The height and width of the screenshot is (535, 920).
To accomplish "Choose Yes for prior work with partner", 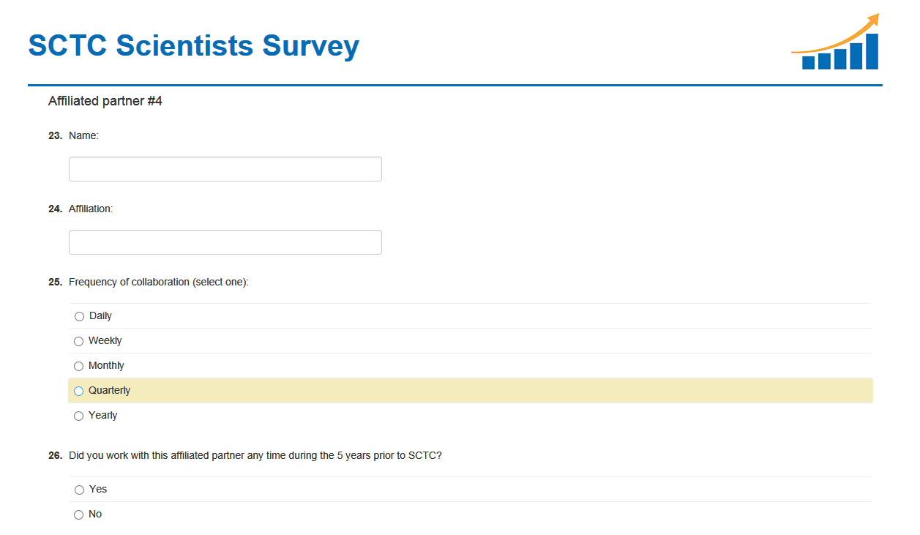I will 79,490.
